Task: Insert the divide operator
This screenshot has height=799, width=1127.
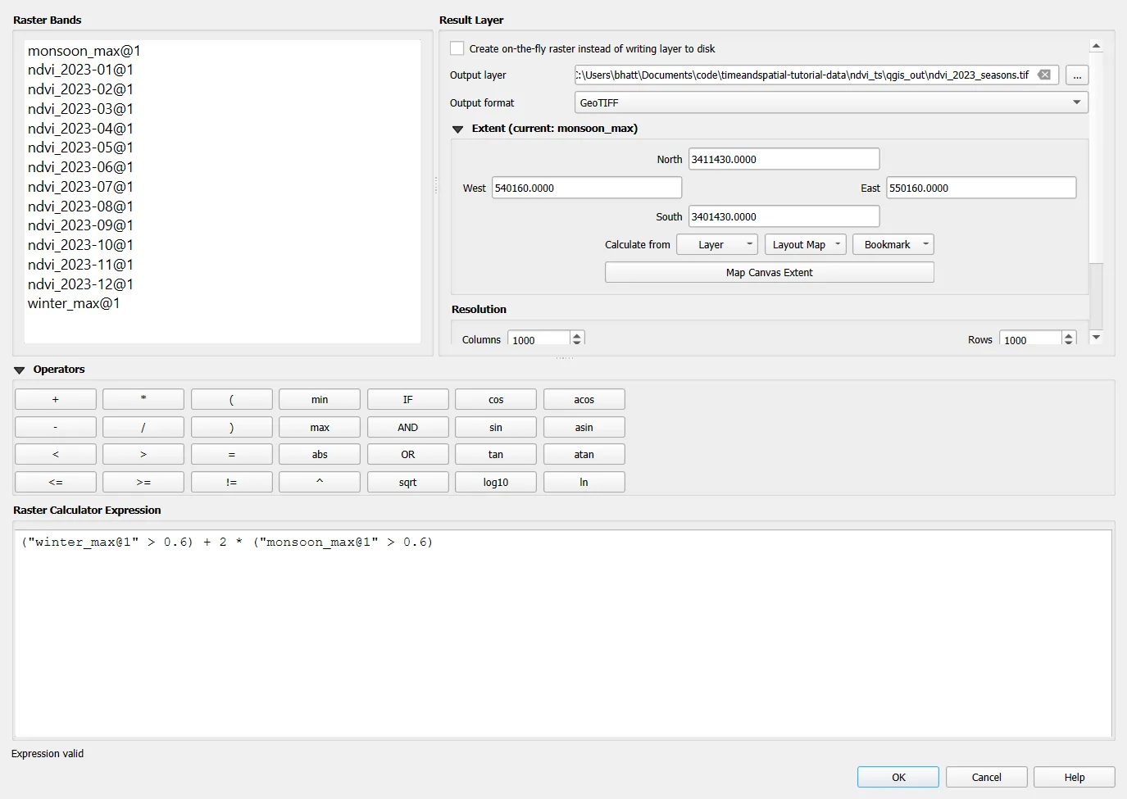Action: click(143, 427)
